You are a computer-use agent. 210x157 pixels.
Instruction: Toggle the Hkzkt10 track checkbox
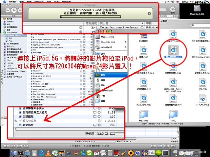(x=31, y=71)
